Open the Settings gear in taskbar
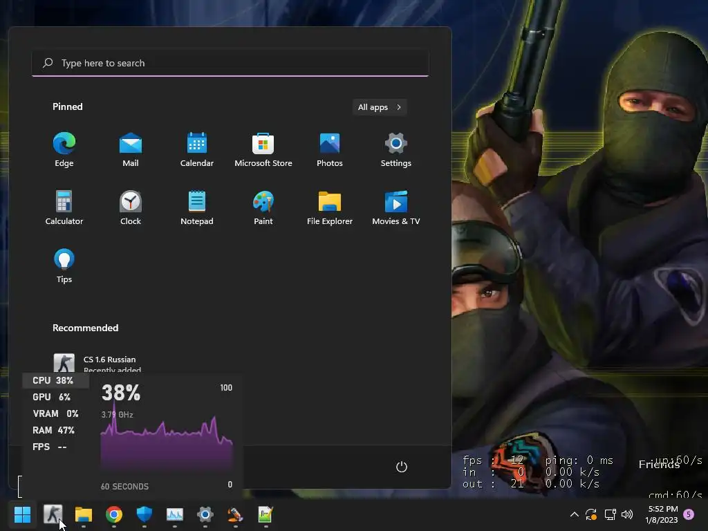The height and width of the screenshot is (531, 708). point(205,514)
